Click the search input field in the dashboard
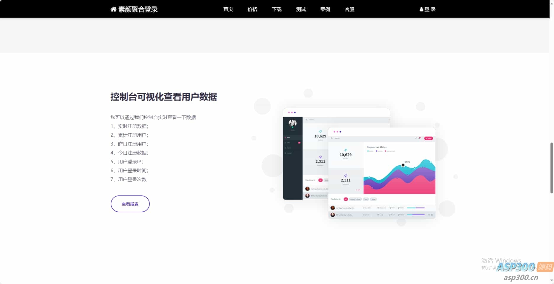This screenshot has width=554, height=284. (x=338, y=138)
